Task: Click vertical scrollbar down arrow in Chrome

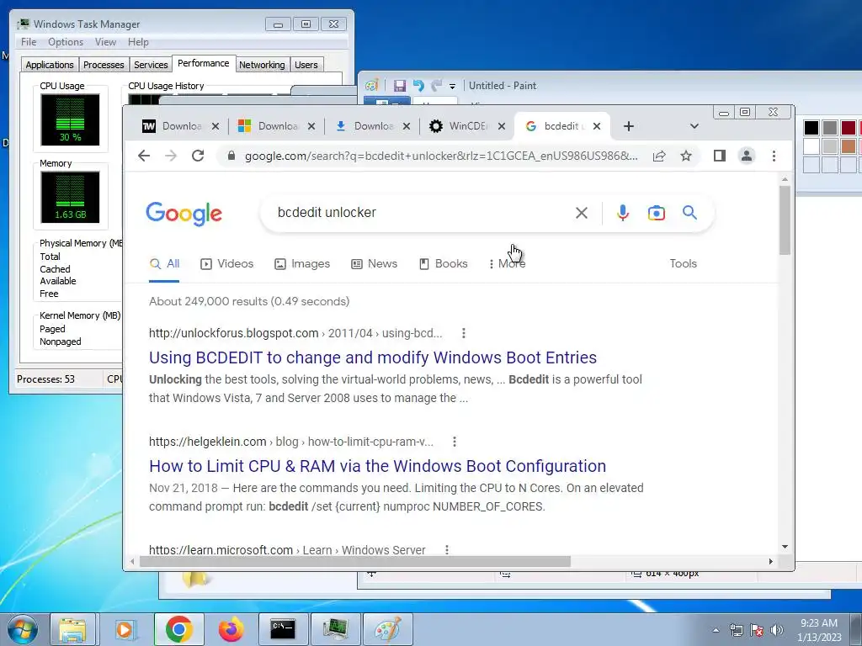Action: (785, 547)
